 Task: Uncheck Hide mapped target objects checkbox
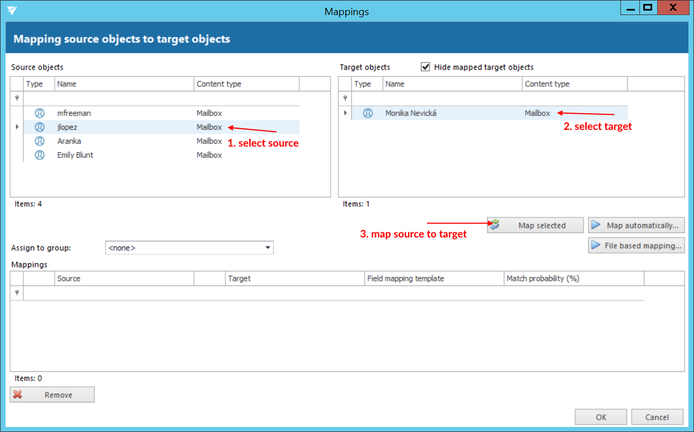tap(426, 67)
